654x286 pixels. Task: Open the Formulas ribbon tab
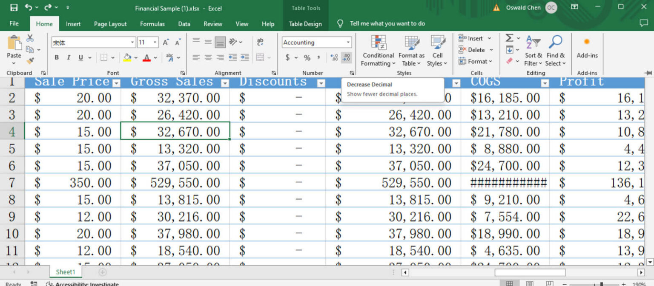click(x=152, y=24)
